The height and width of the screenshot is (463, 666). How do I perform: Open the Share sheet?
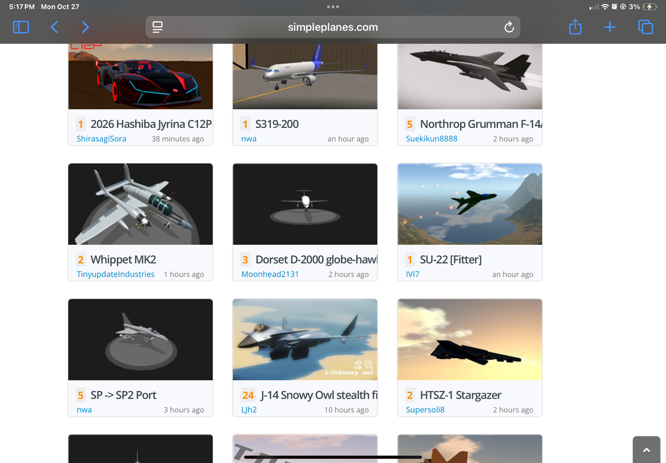tap(575, 27)
